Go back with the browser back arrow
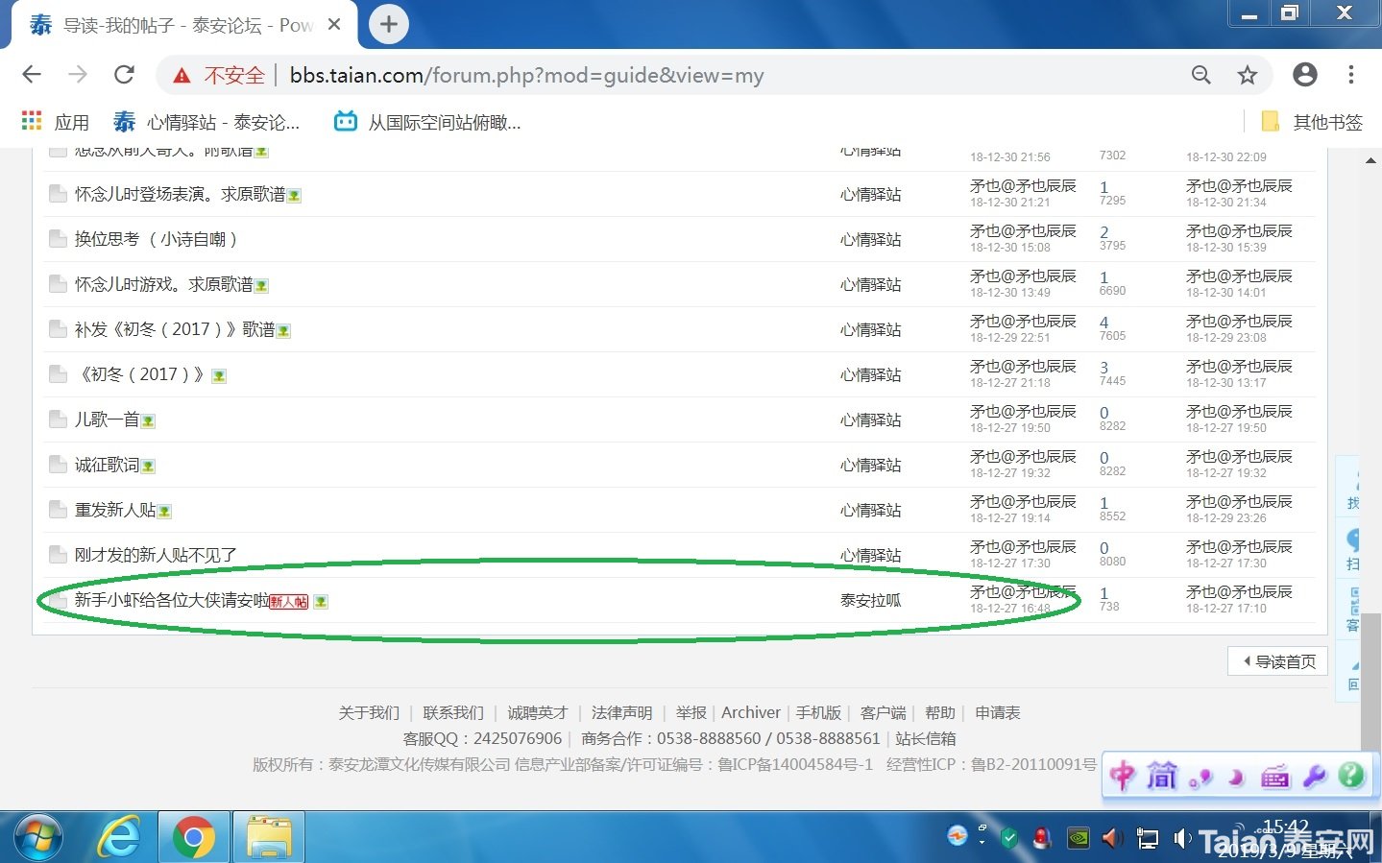The image size is (1382, 863). click(x=32, y=75)
